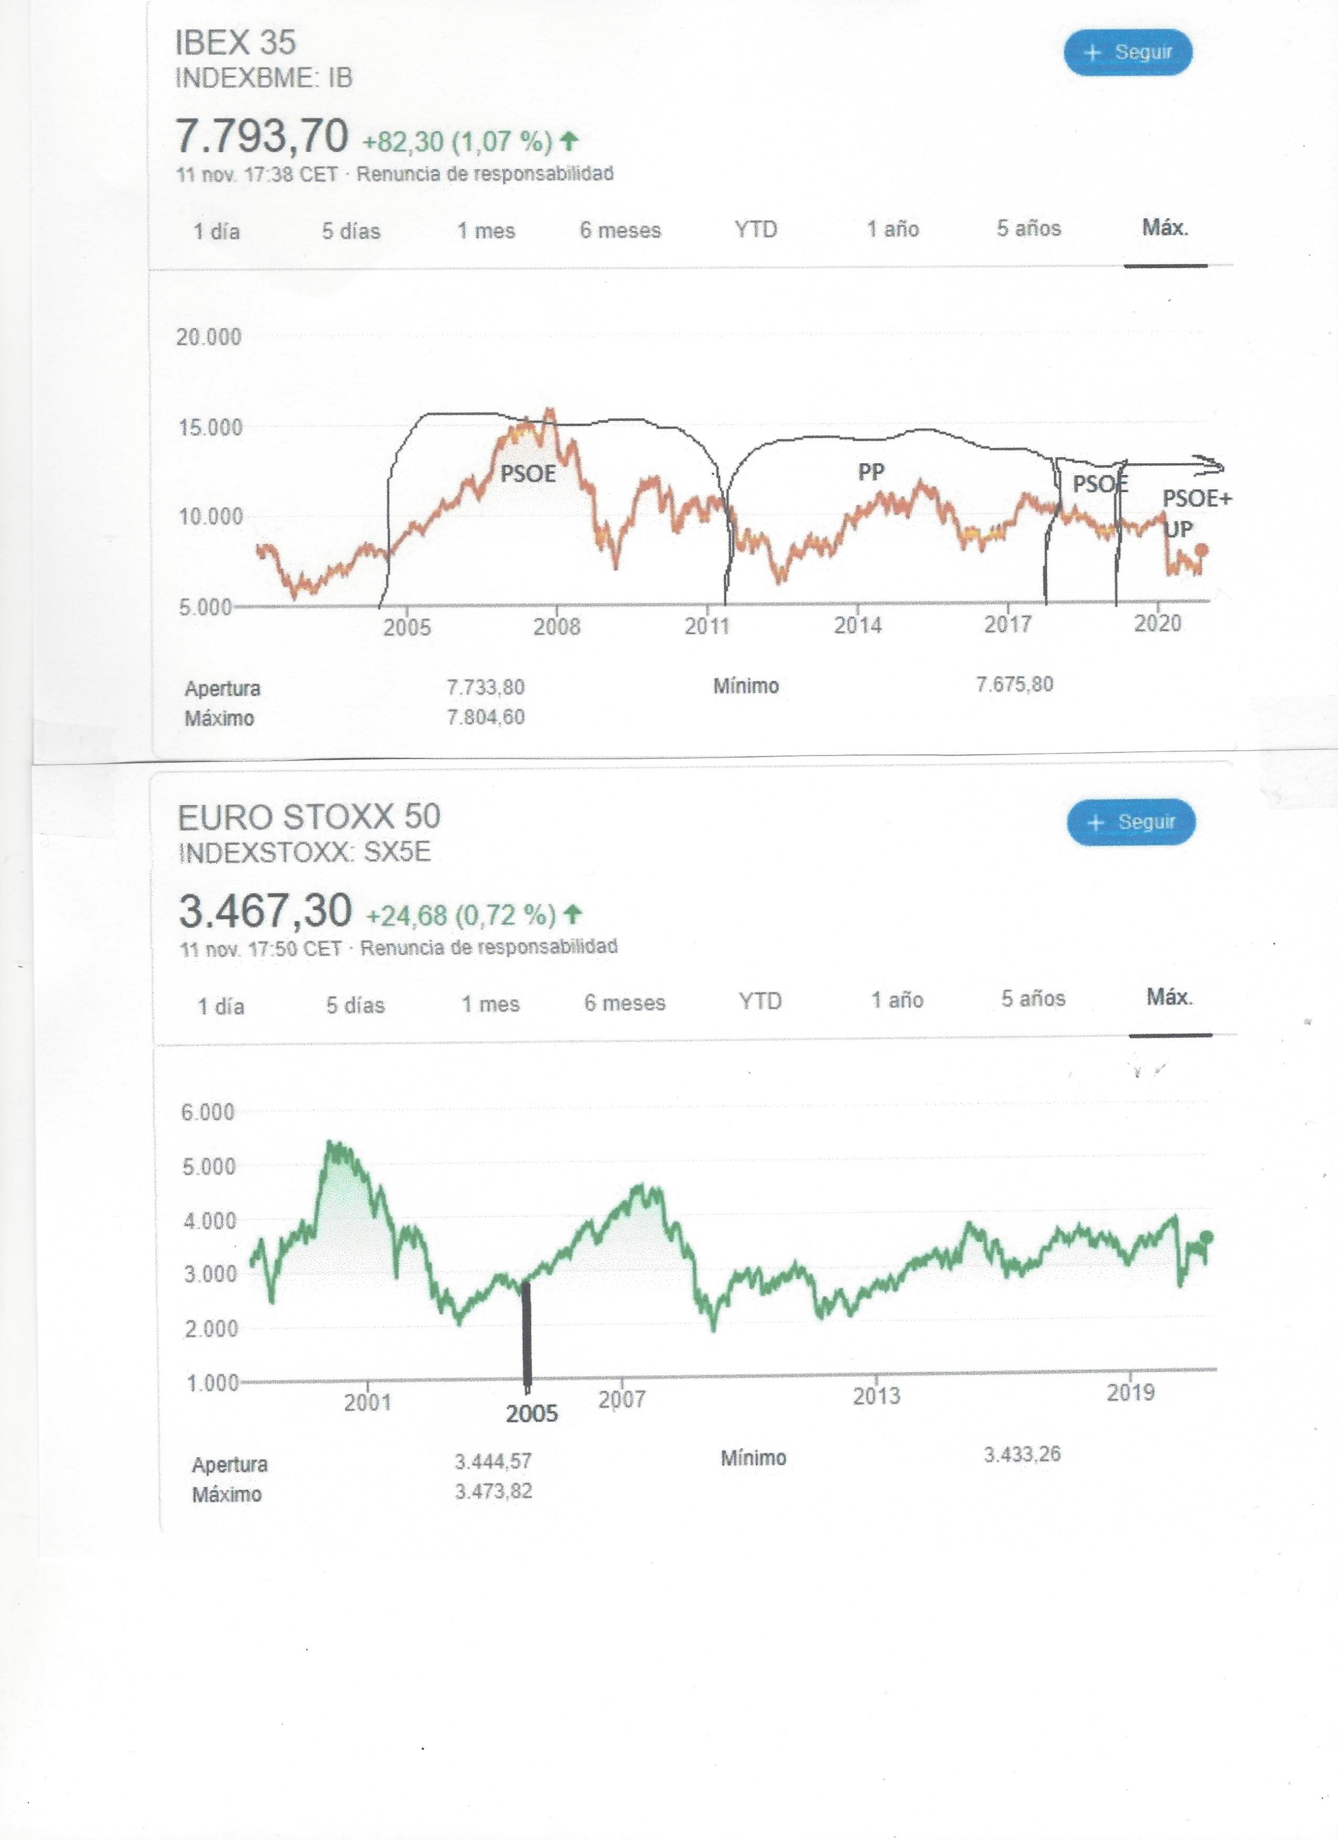Select 'Máx.' tab on IBEX 35 chart
The height and width of the screenshot is (1840, 1338).
click(1165, 228)
